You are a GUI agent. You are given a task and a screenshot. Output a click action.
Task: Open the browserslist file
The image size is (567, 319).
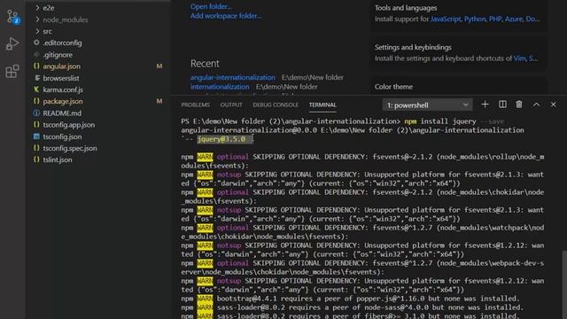61,78
